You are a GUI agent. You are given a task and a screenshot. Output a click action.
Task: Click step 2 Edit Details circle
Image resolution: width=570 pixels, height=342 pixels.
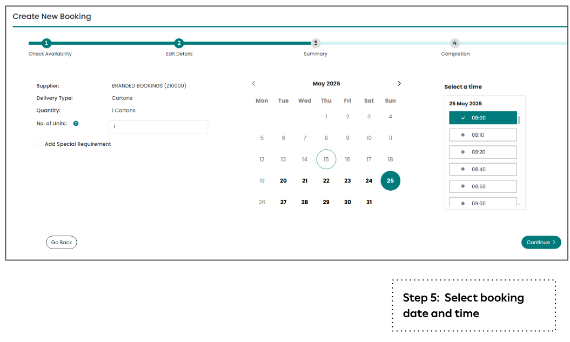tap(179, 43)
